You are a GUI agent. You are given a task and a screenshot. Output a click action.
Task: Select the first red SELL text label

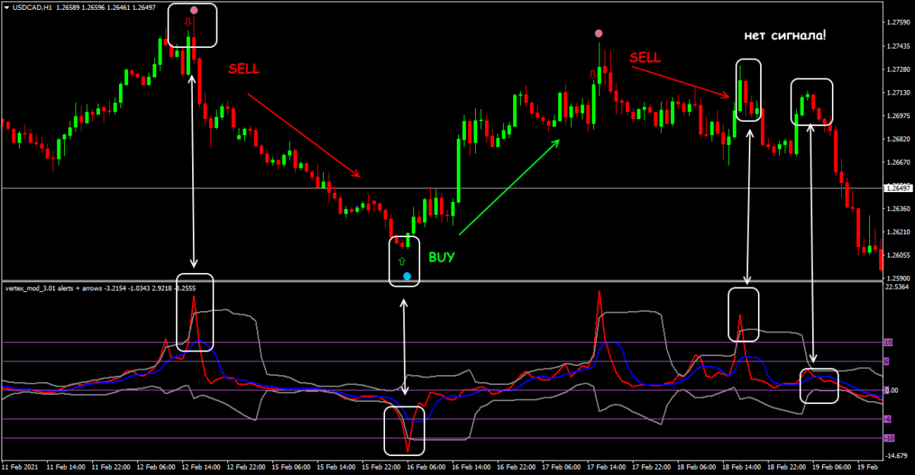coord(244,69)
